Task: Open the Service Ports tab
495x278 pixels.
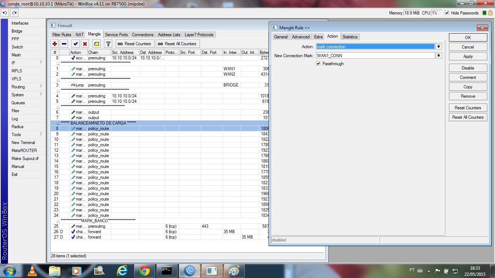Action: pyautogui.click(x=116, y=35)
